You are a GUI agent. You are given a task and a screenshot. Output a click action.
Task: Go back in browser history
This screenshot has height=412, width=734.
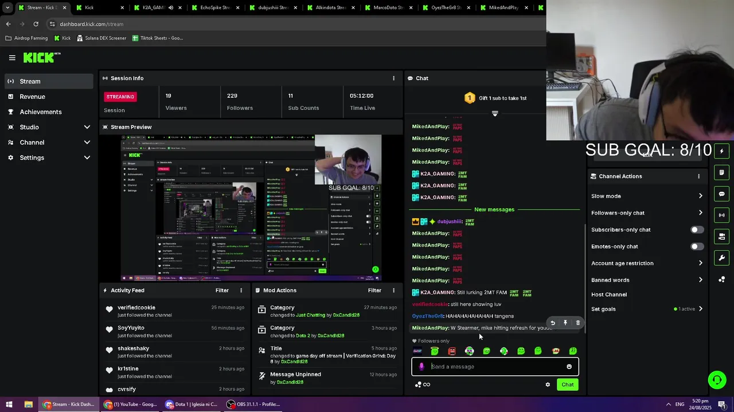[x=8, y=24]
